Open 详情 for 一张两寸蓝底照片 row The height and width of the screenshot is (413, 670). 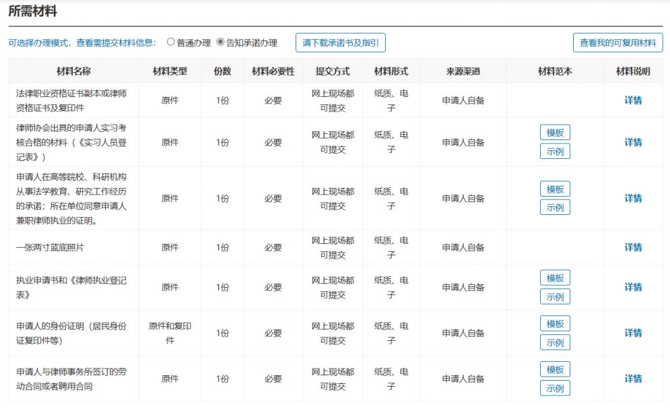(634, 247)
